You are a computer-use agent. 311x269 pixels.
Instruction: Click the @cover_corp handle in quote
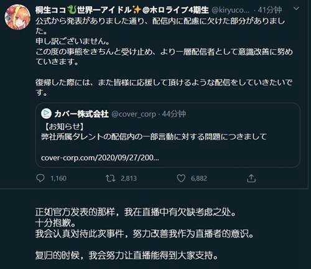coord(134,114)
